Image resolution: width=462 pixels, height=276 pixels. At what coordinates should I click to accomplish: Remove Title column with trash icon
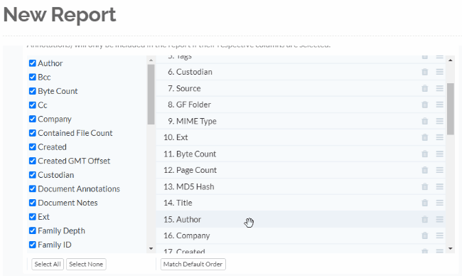[x=424, y=203]
